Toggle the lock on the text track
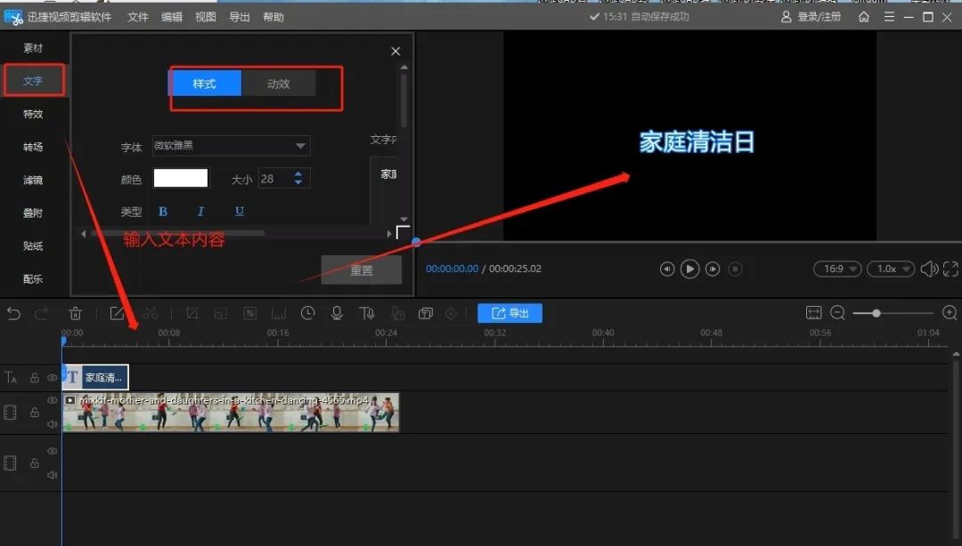This screenshot has width=962, height=546. click(35, 378)
